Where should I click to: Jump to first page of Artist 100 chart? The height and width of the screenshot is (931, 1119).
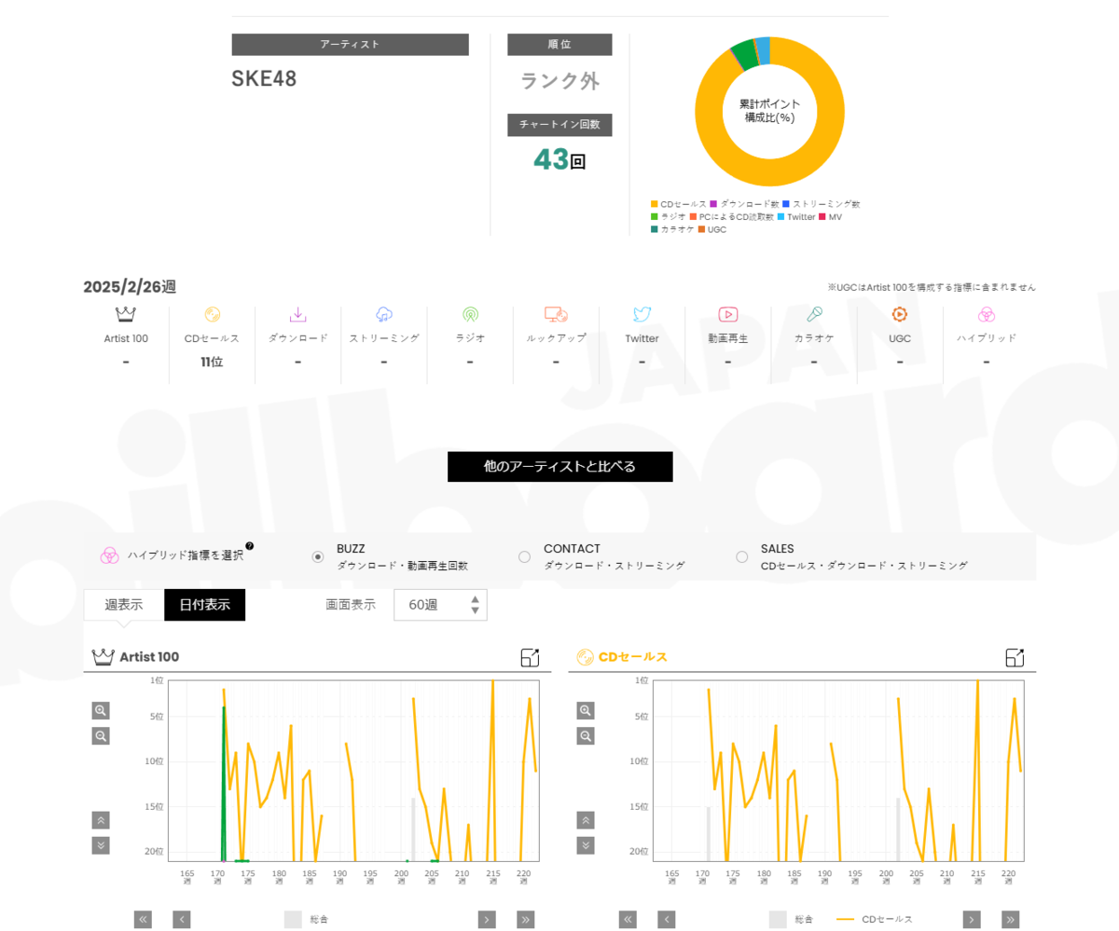(143, 919)
